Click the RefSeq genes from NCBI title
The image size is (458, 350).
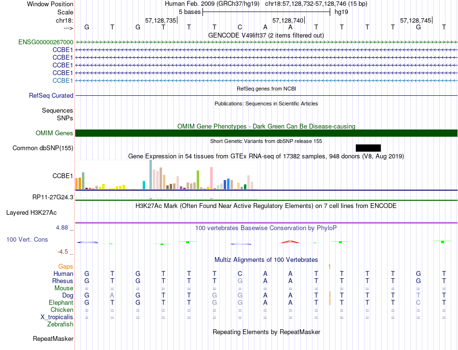[x=266, y=89]
